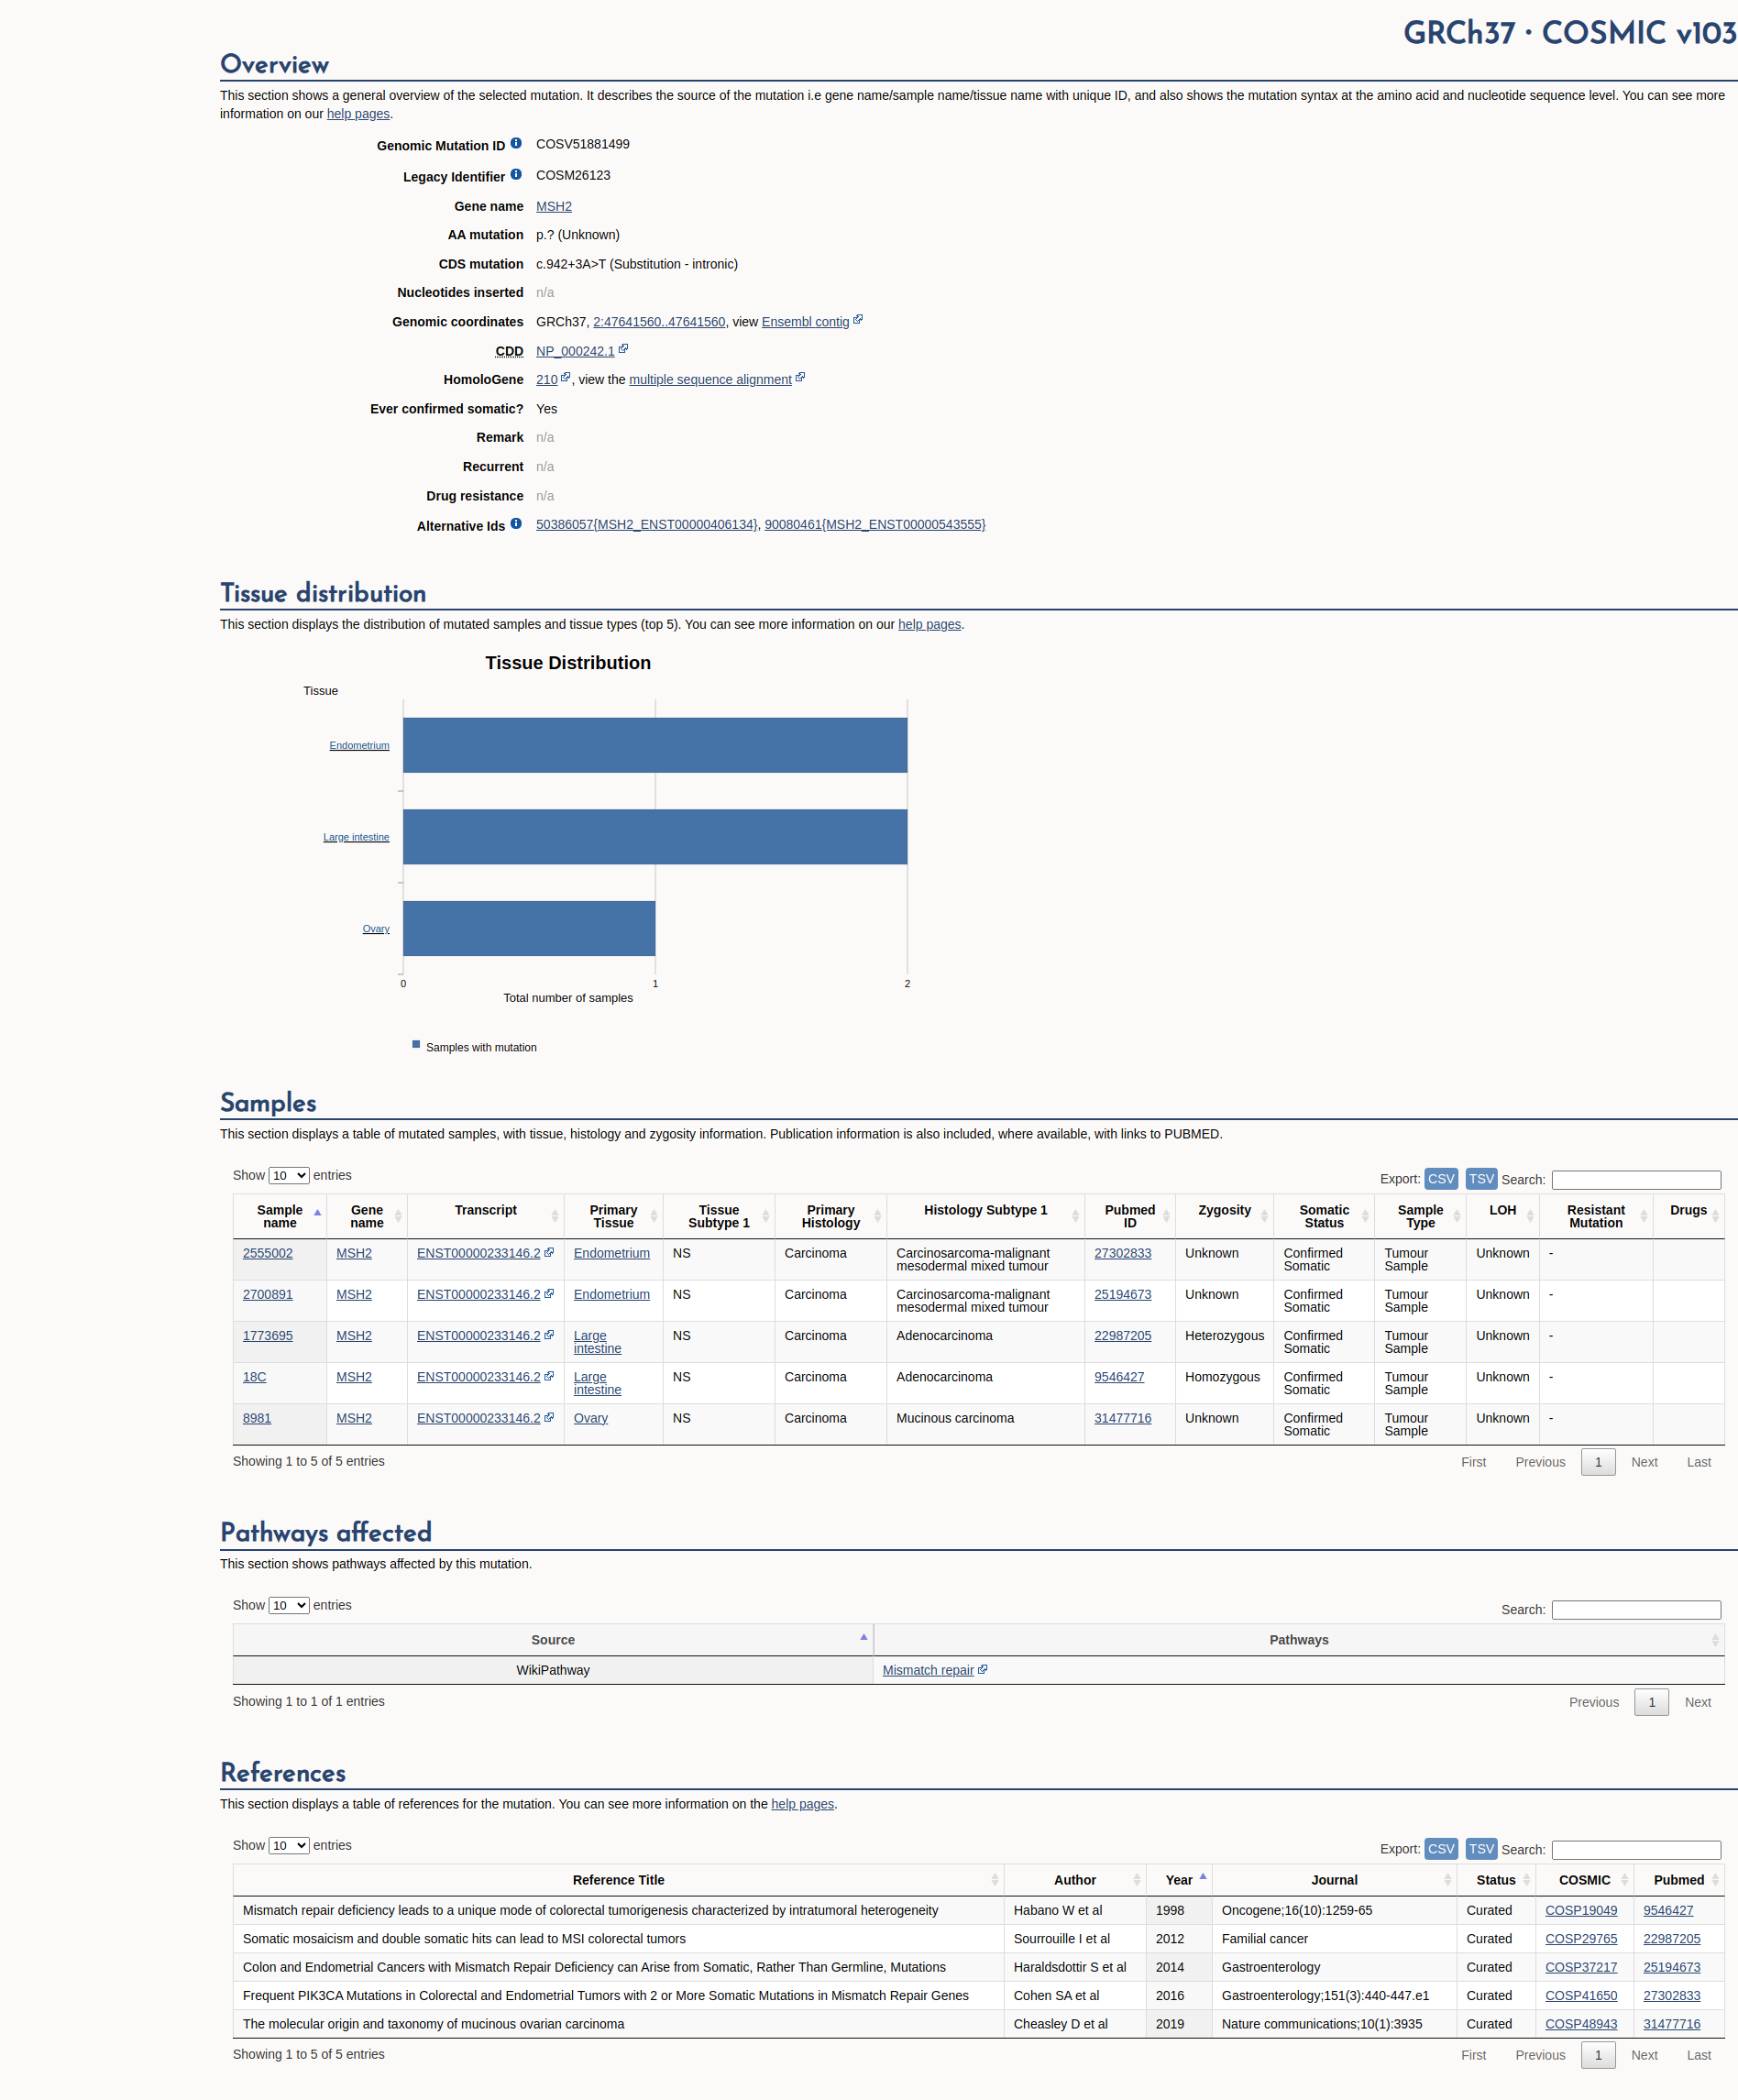
Task: Go to First page in References pagination
Action: pyautogui.click(x=1473, y=2055)
